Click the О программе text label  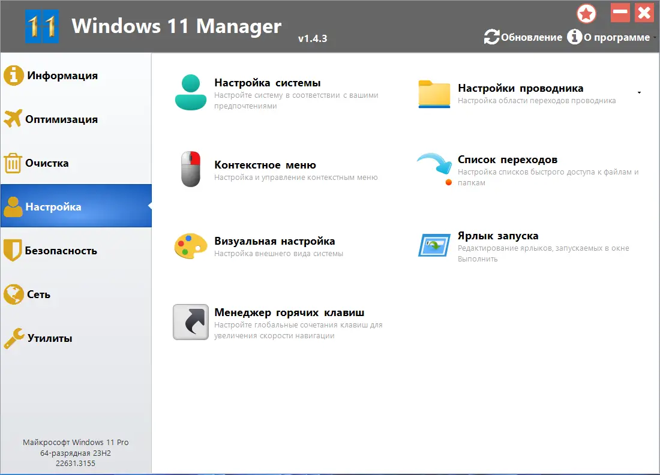[617, 37]
